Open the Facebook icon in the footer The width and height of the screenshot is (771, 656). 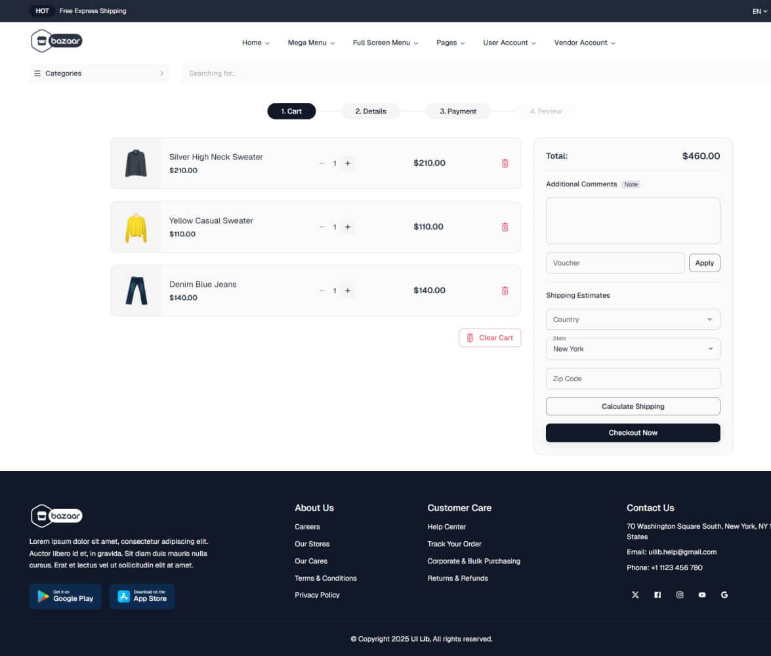pyautogui.click(x=657, y=594)
